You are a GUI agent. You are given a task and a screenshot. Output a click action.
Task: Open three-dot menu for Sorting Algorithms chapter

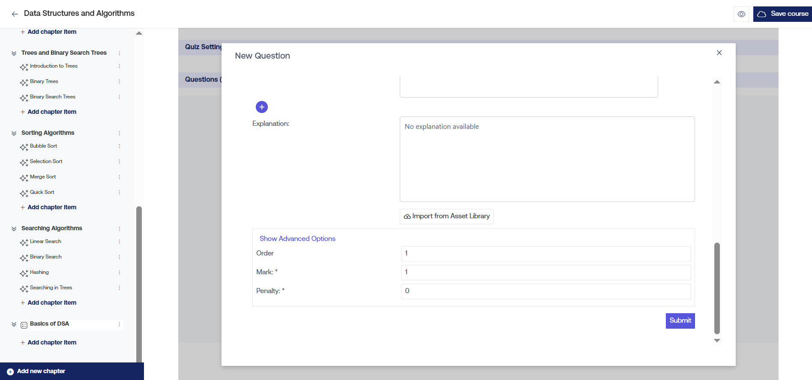[120, 133]
